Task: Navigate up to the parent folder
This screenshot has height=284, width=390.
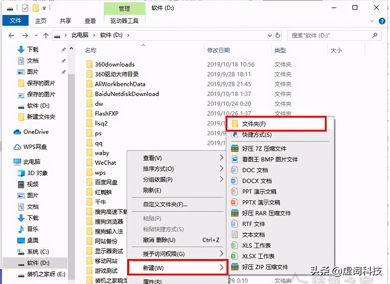Action: point(45,35)
